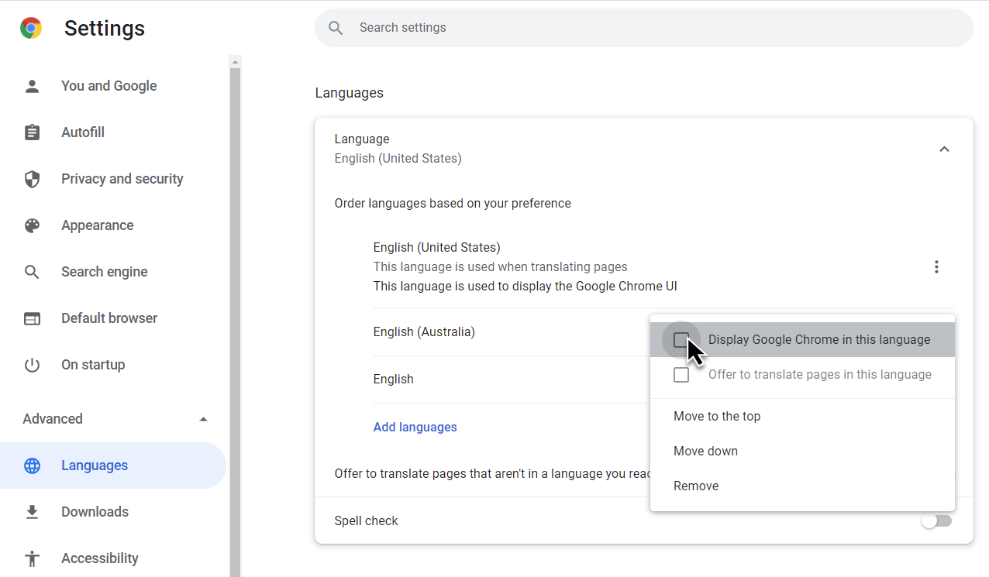Click the Search settings field
This screenshot has height=577, width=989.
click(644, 28)
